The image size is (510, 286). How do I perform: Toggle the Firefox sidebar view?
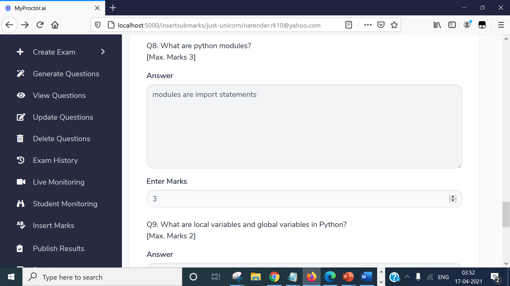tap(452, 25)
